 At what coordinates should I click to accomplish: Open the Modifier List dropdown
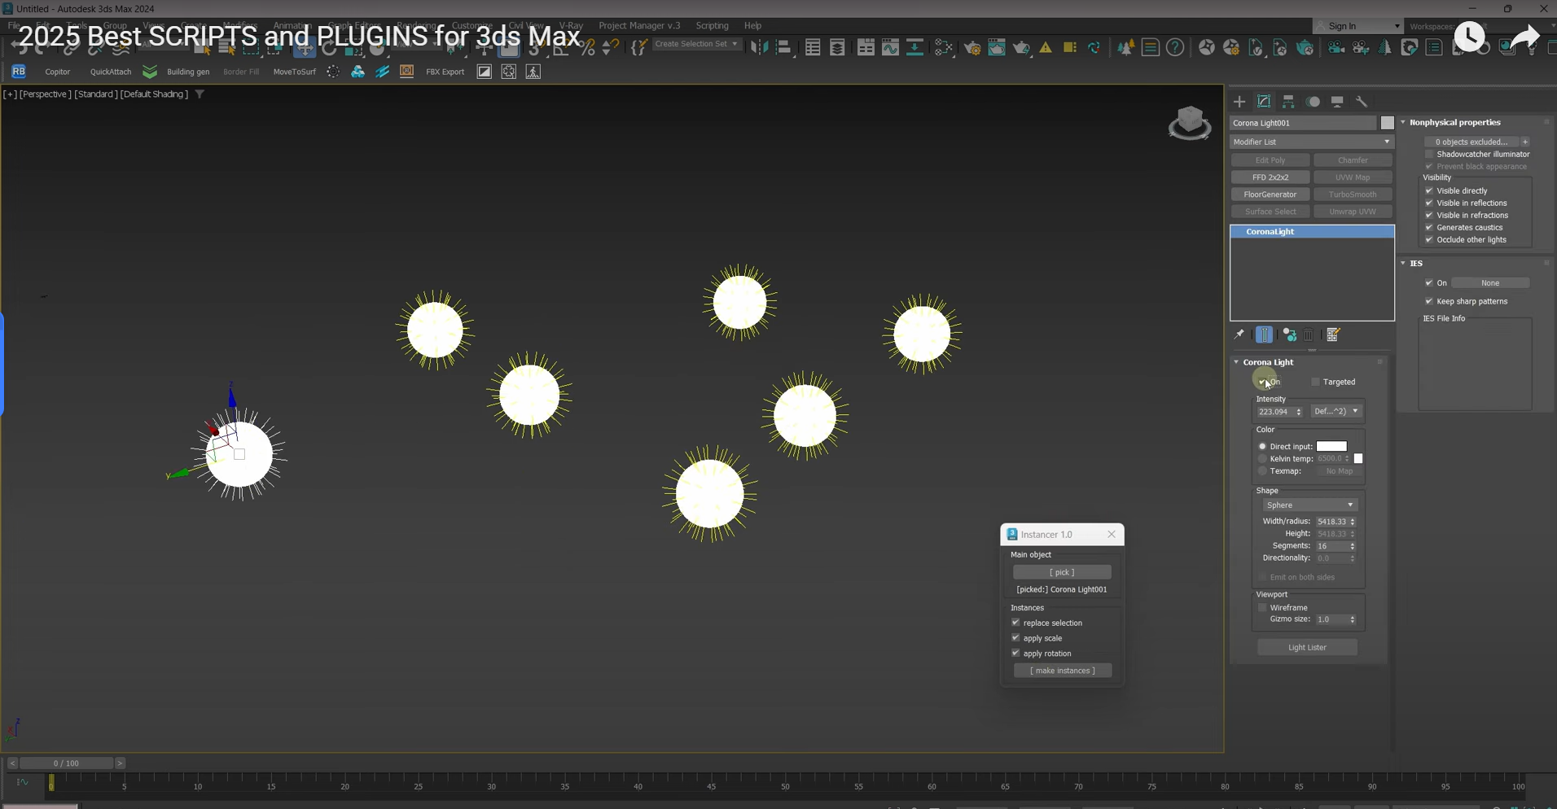pyautogui.click(x=1312, y=142)
